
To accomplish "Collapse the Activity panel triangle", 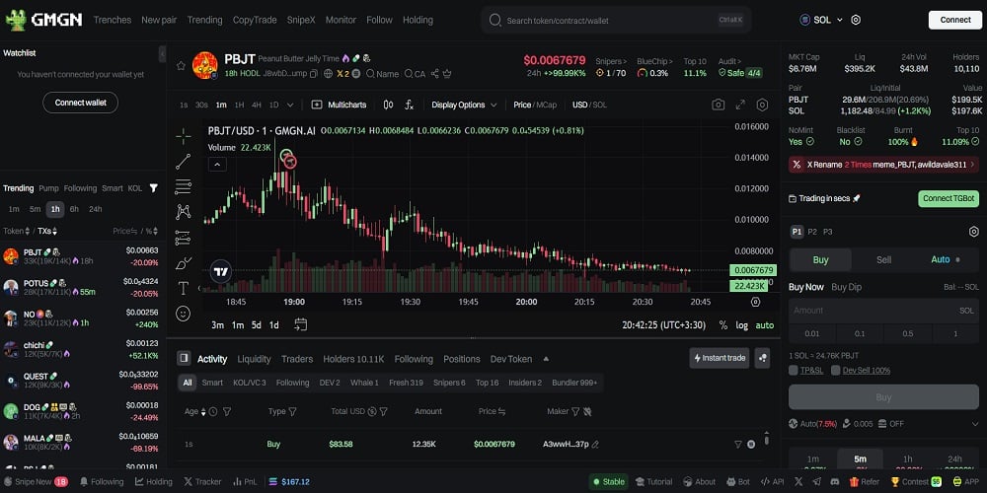I will tap(546, 359).
